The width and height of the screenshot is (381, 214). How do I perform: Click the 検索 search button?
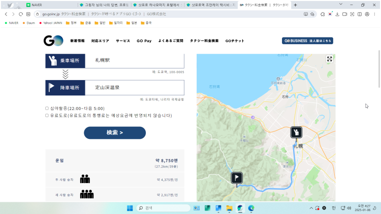click(x=115, y=133)
